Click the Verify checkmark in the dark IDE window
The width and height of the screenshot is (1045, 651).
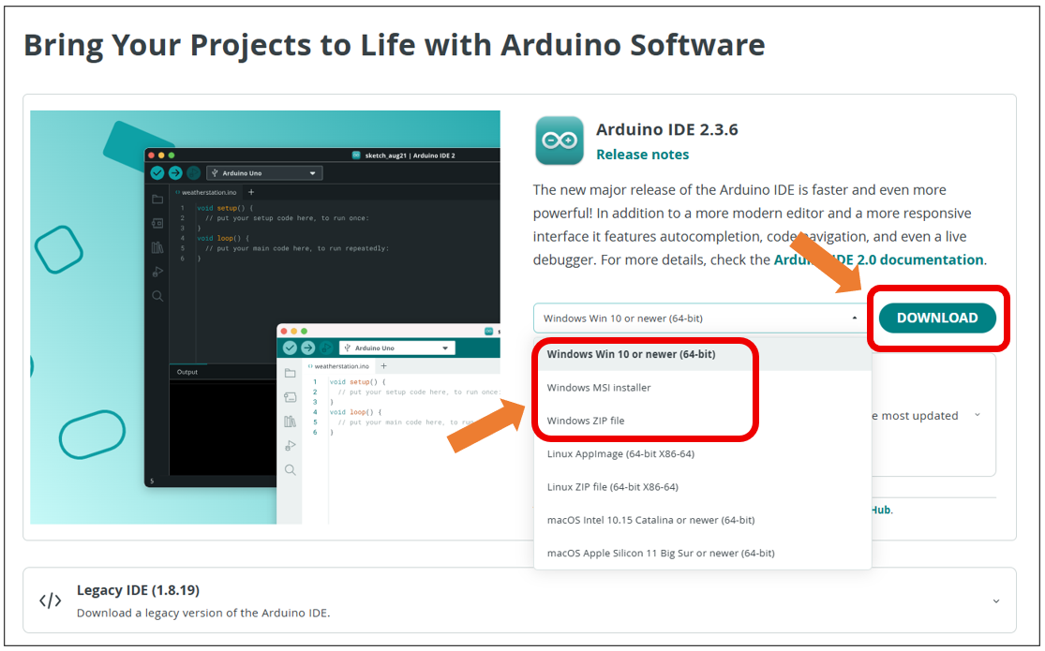pyautogui.click(x=157, y=173)
